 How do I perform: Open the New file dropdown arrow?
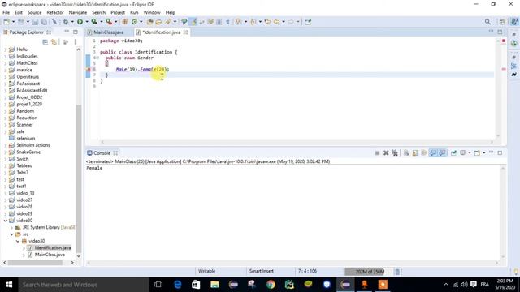point(13,22)
